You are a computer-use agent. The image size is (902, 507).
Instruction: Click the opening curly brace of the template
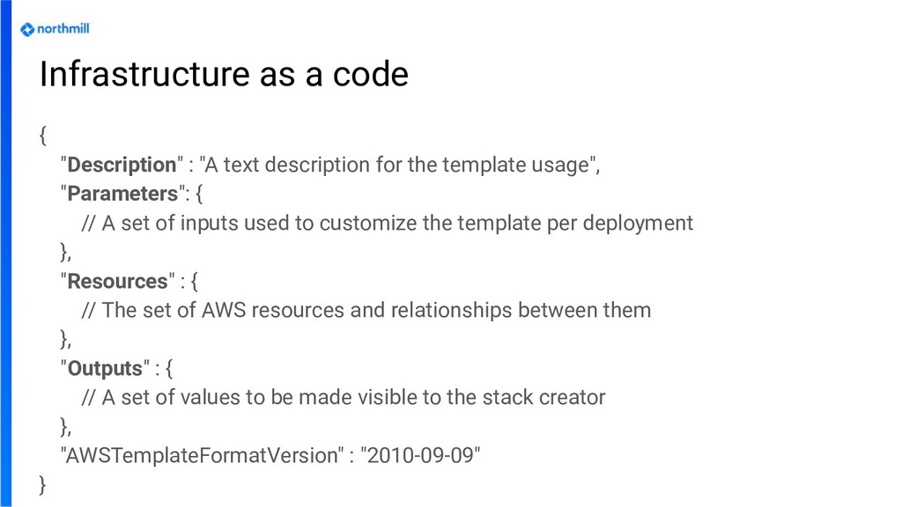pos(43,136)
